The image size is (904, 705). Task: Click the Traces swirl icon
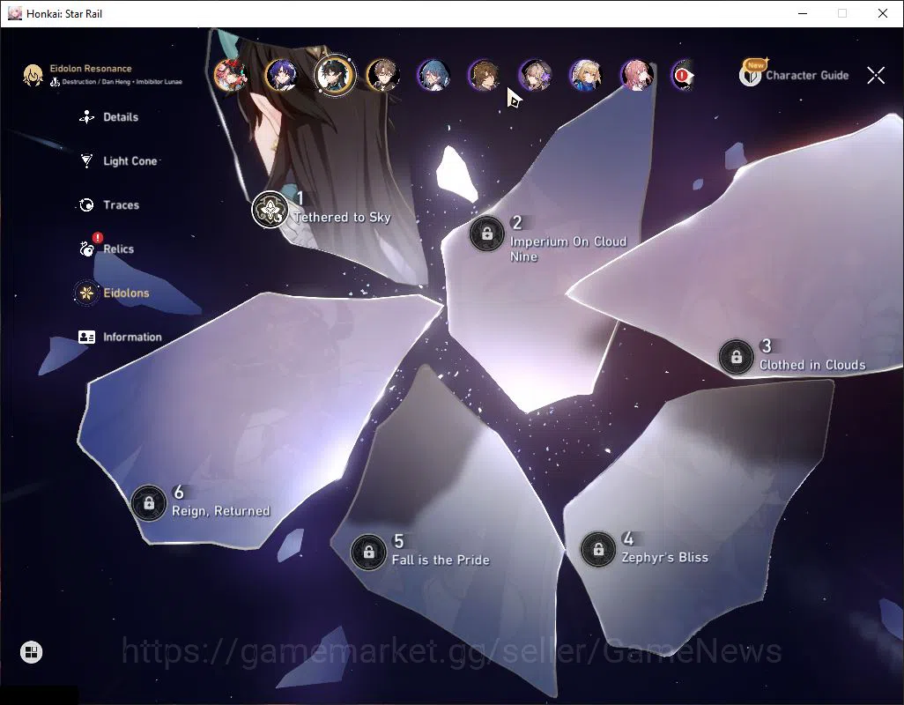[x=86, y=205]
